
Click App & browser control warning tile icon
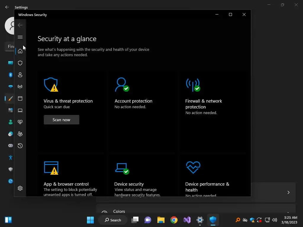pyautogui.click(x=51, y=168)
